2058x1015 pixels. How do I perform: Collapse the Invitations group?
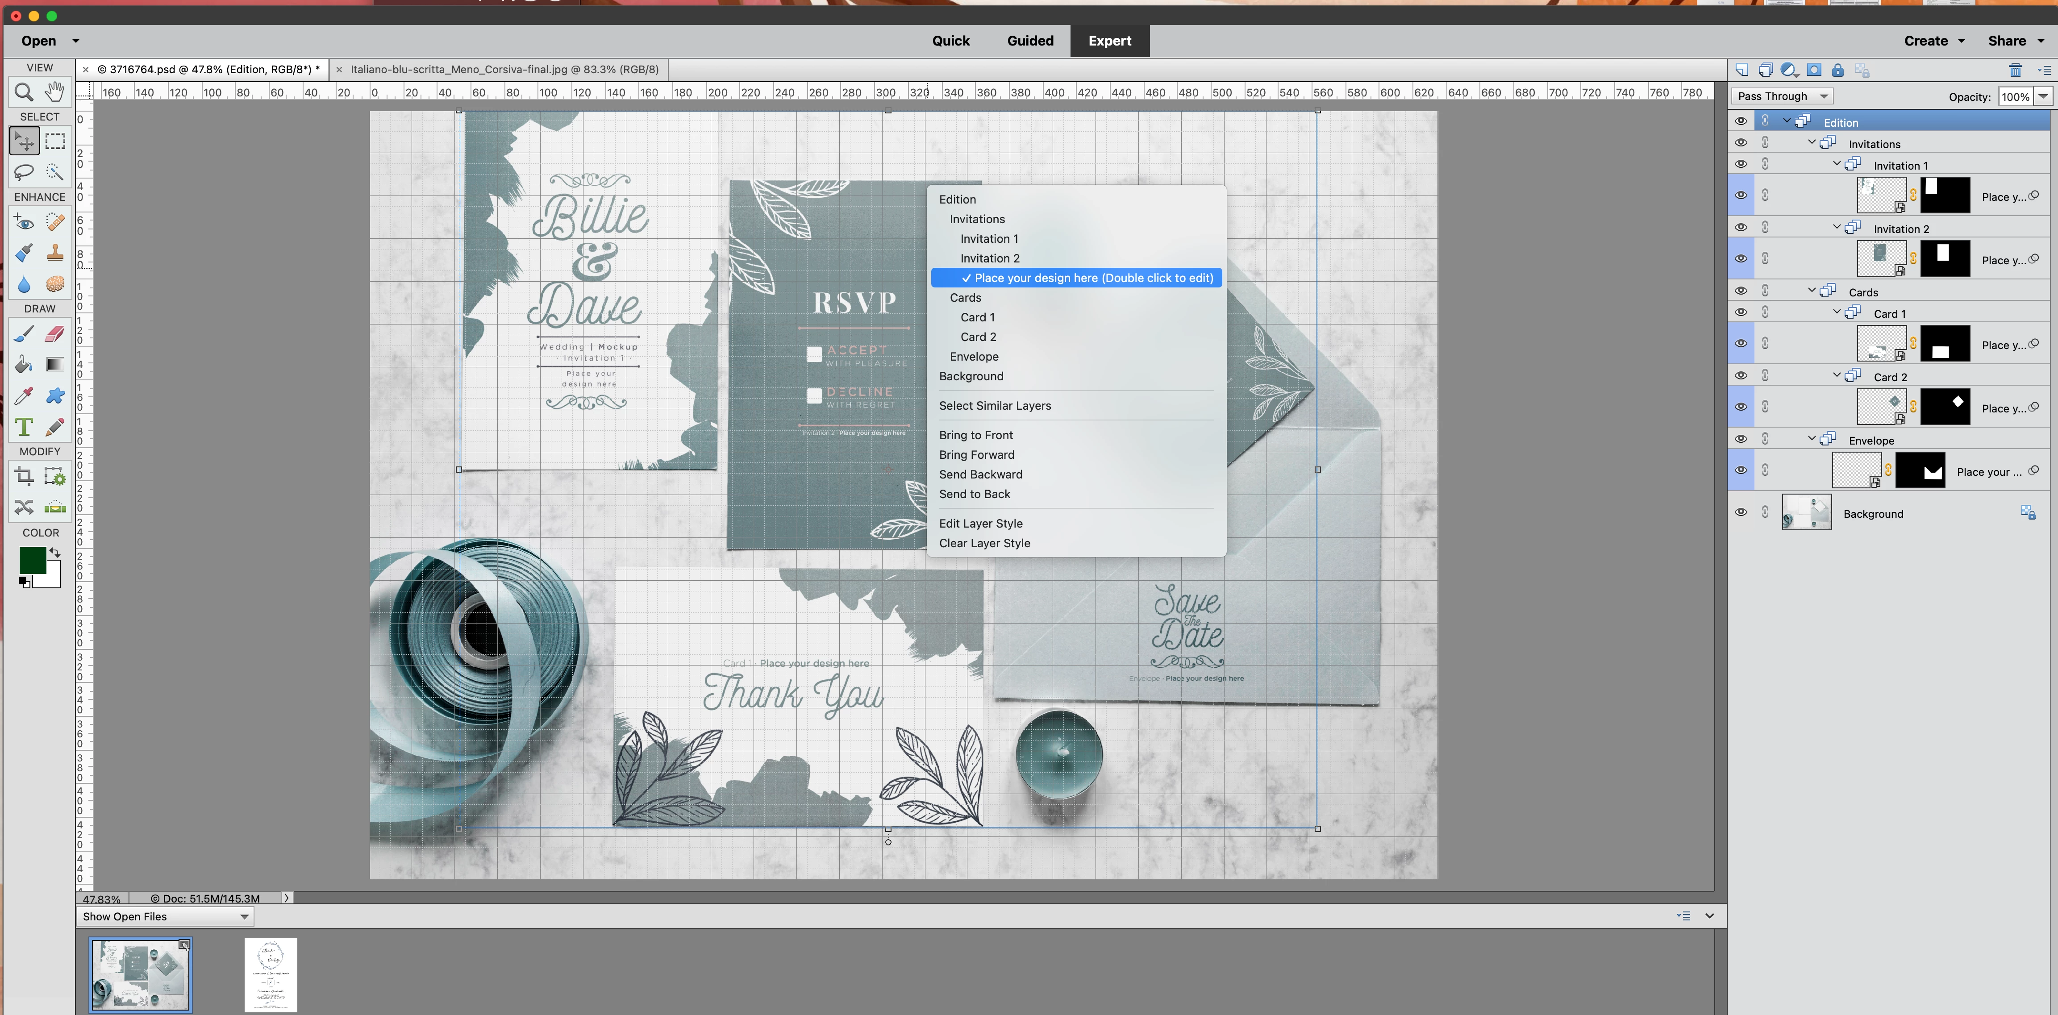[x=1812, y=142]
